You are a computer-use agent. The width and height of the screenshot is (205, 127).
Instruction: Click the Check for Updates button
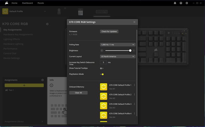click(109, 31)
